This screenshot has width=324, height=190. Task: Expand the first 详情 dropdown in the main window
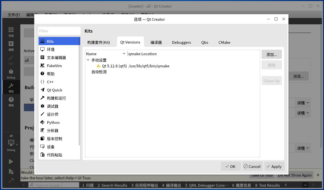click(303, 103)
